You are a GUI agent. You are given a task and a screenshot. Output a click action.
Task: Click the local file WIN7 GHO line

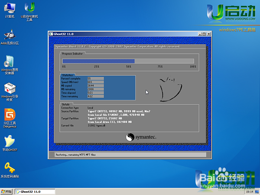pos(116,115)
